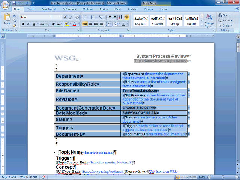Image resolution: width=240 pixels, height=180 pixels.
Task: Copy the selection
Action: [14, 20]
